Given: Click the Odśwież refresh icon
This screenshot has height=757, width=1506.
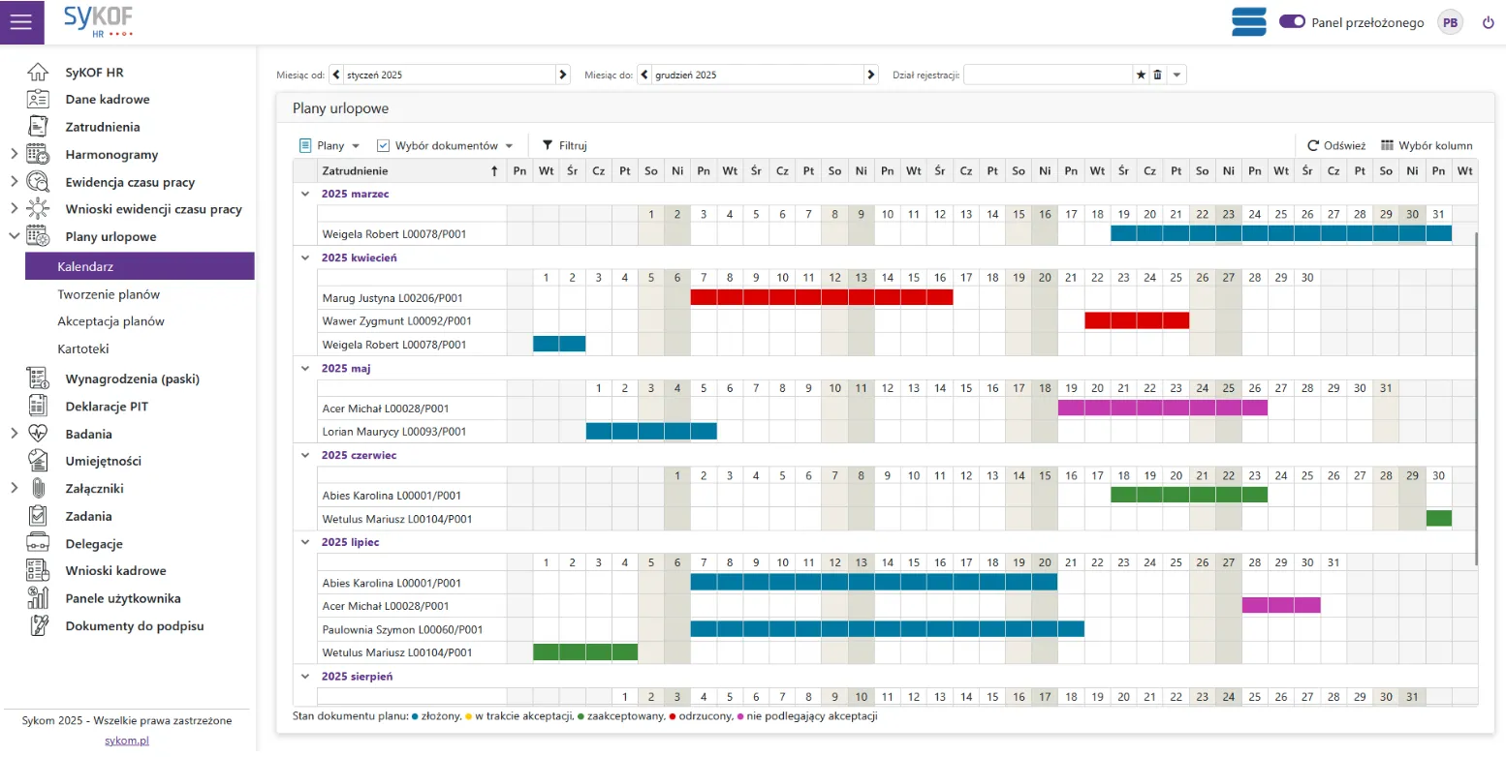Looking at the screenshot, I should point(1313,145).
